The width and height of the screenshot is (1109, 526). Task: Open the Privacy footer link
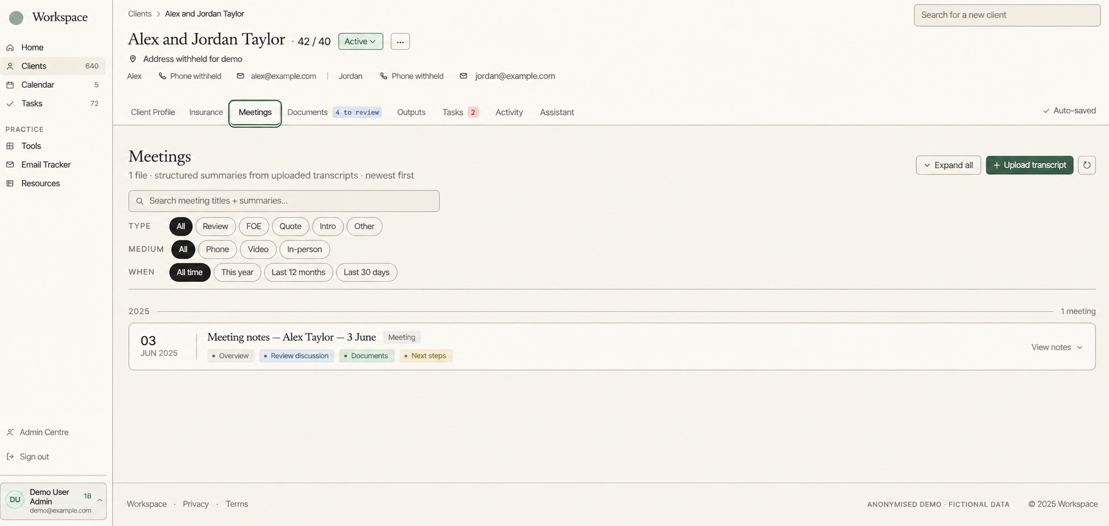[195, 504]
